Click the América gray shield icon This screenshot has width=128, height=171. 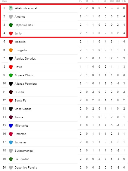(x=11, y=17)
